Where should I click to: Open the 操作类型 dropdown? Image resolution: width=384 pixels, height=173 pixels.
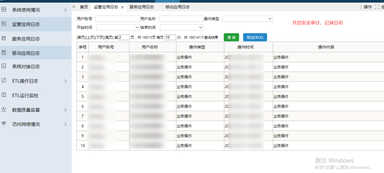click(247, 19)
